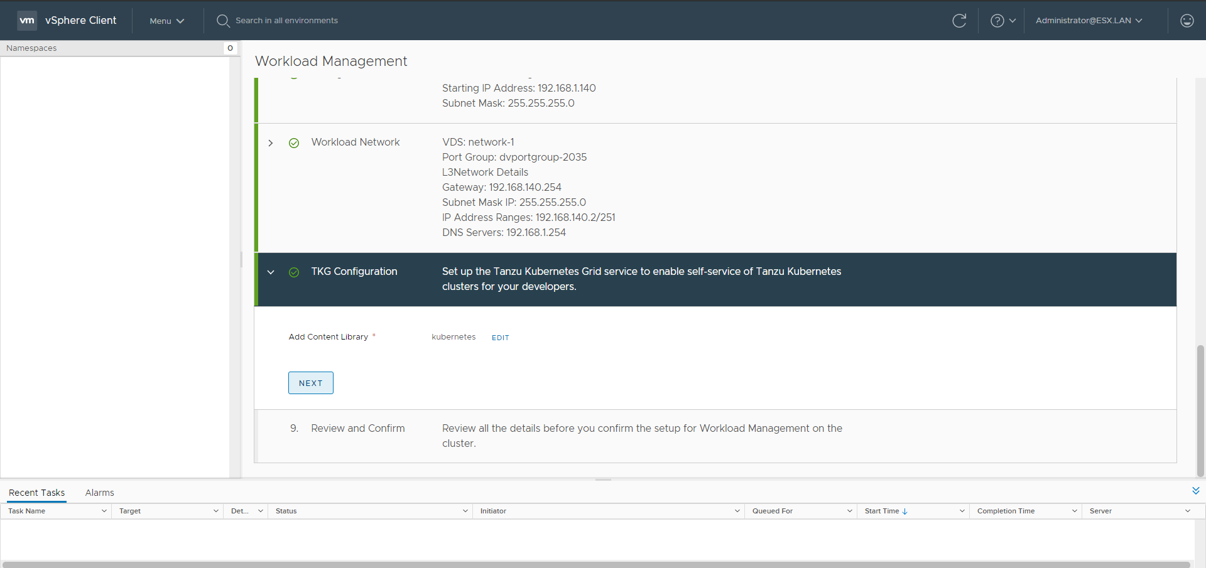Open the Menu dropdown

[x=166, y=21]
